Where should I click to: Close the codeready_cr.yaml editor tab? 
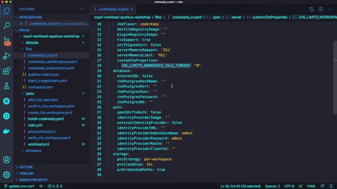click(x=132, y=9)
